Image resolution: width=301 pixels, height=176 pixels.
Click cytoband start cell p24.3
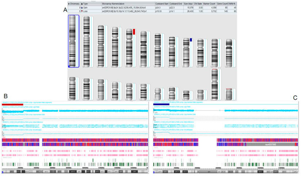162,8
